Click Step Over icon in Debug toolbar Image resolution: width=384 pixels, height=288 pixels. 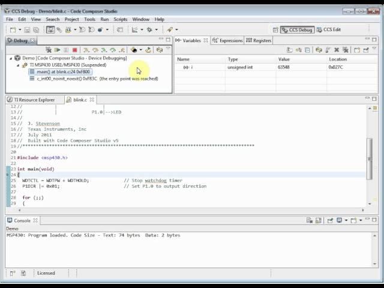point(95,50)
